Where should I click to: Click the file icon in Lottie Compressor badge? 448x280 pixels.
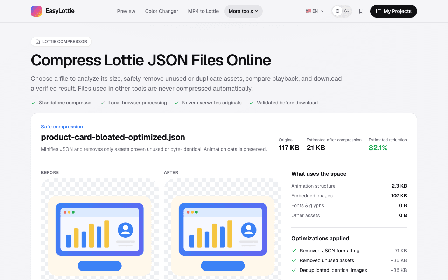[x=38, y=42]
